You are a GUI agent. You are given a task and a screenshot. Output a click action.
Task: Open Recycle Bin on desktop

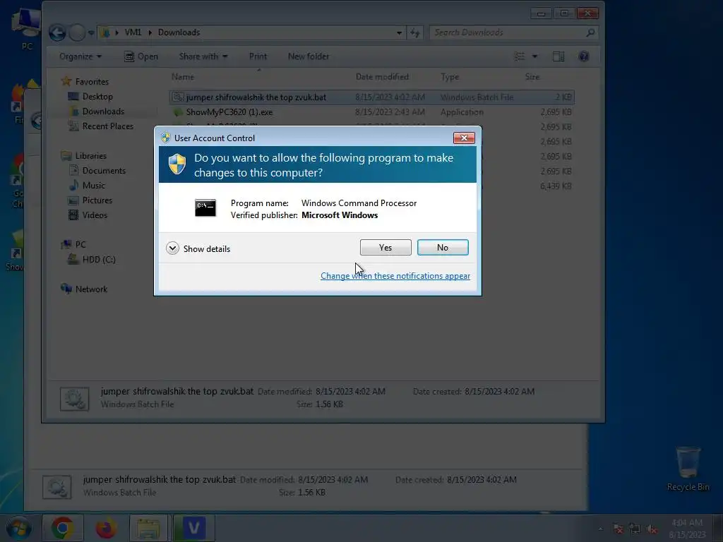688,469
